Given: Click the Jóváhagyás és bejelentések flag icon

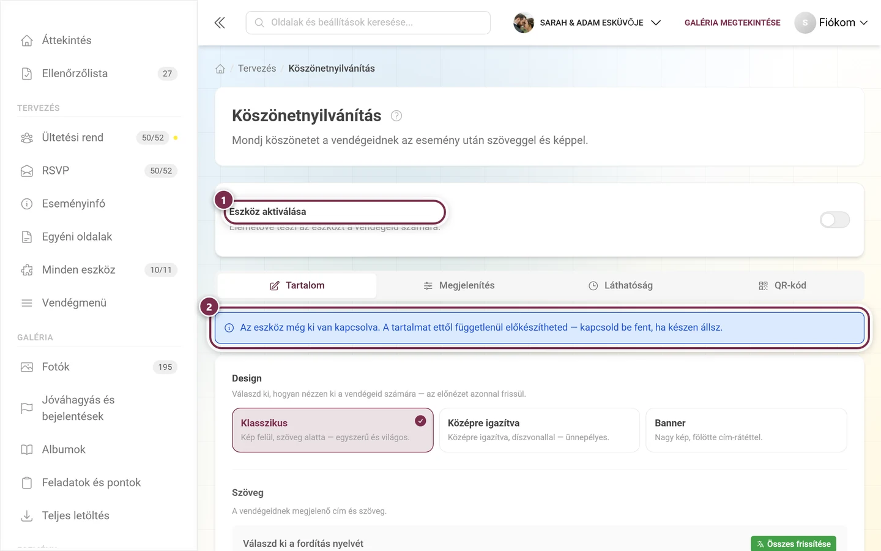Looking at the screenshot, I should [27, 408].
